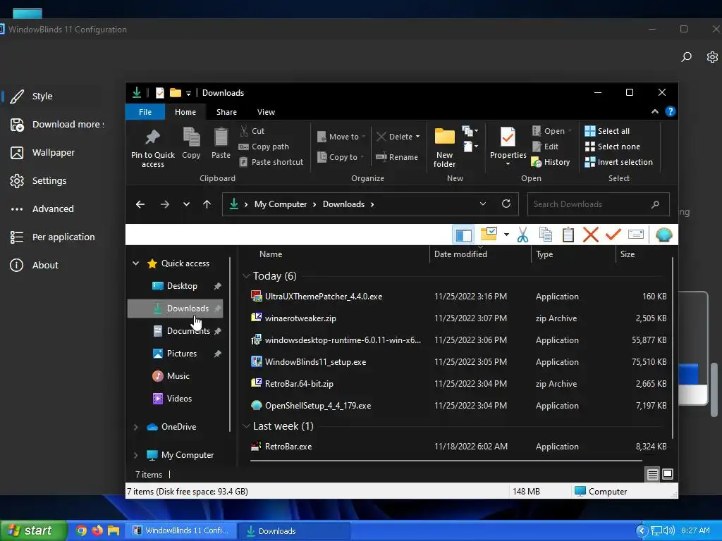The width and height of the screenshot is (722, 541).
Task: Click the orange checkmark properties icon
Action: coord(613,235)
